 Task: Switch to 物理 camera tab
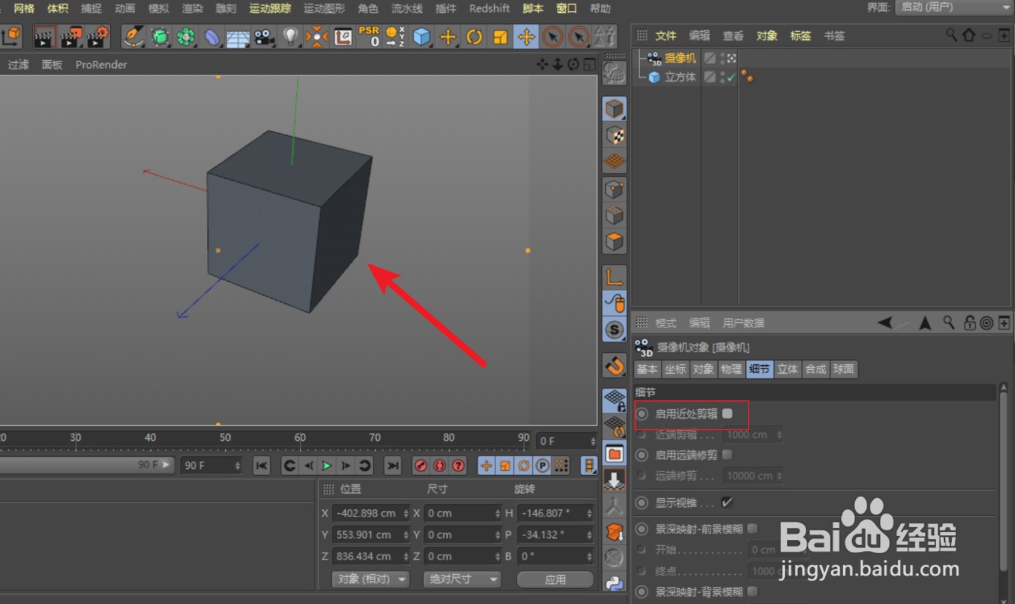click(x=731, y=369)
